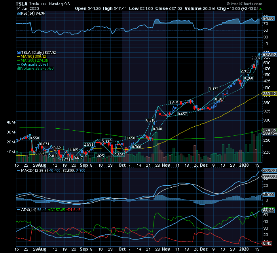
Task: Click the 0.671 retrace label
Action: point(45,144)
